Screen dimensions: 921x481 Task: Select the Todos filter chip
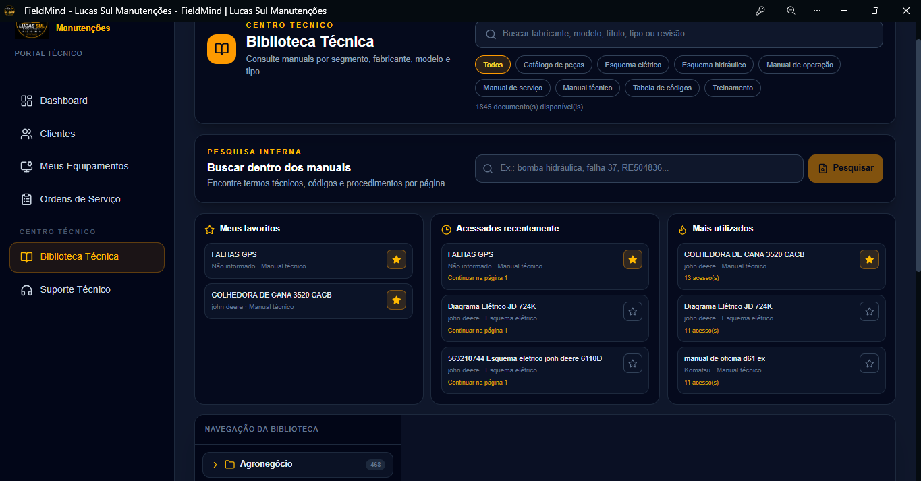(x=493, y=65)
